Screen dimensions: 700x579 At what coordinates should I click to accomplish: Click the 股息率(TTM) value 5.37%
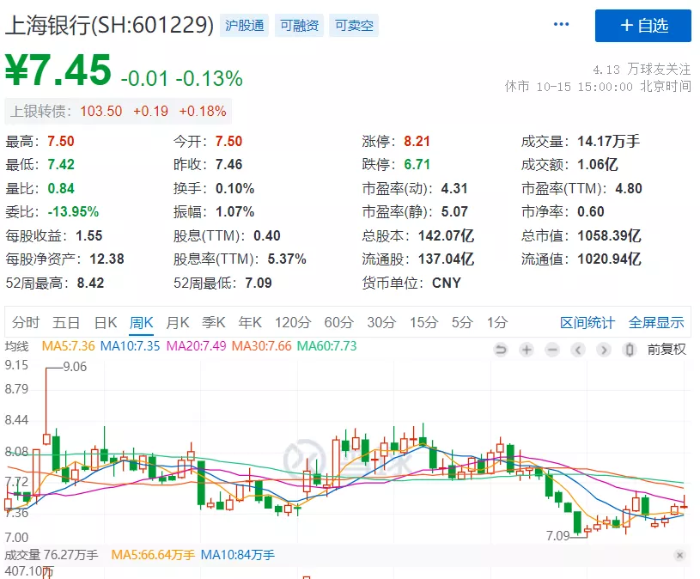pyautogui.click(x=287, y=259)
